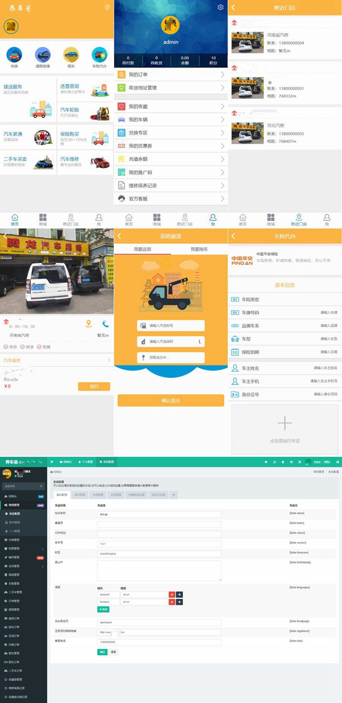Click the 点击添加行驶证 upload area
Screen dimensions: 342x703
point(284,427)
